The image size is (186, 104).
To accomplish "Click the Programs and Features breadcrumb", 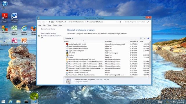I will click(95, 22).
